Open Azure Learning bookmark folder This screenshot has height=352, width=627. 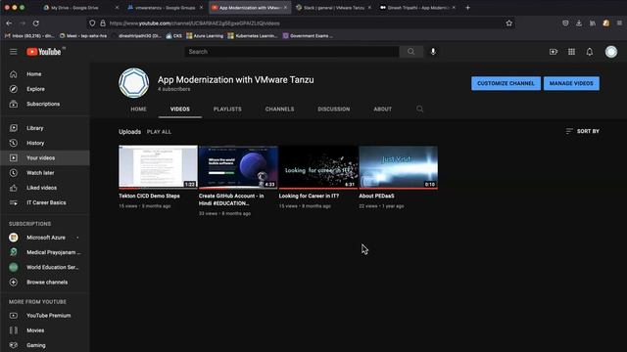(205, 36)
